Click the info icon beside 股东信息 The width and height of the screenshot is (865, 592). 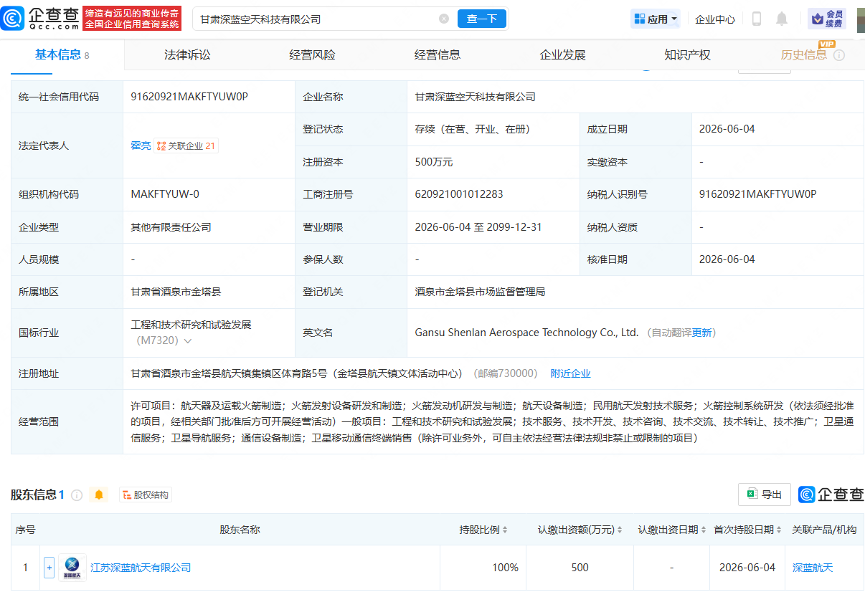77,495
